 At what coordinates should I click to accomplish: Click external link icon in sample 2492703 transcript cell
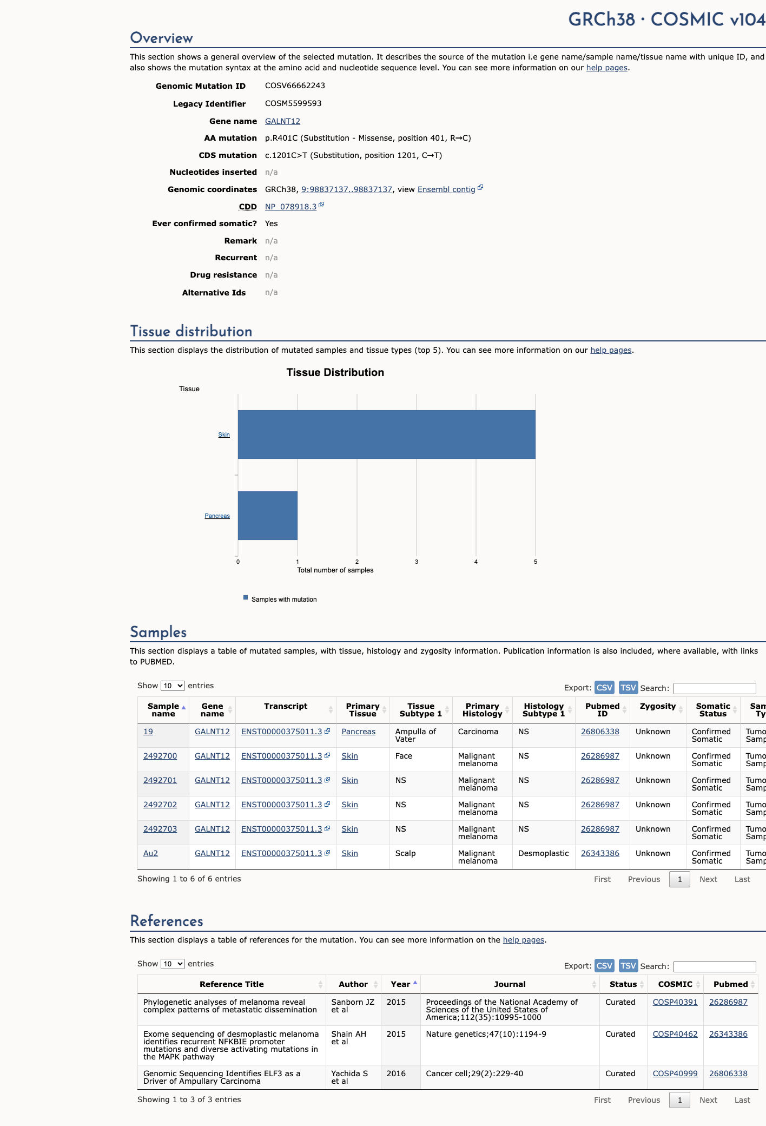point(327,828)
